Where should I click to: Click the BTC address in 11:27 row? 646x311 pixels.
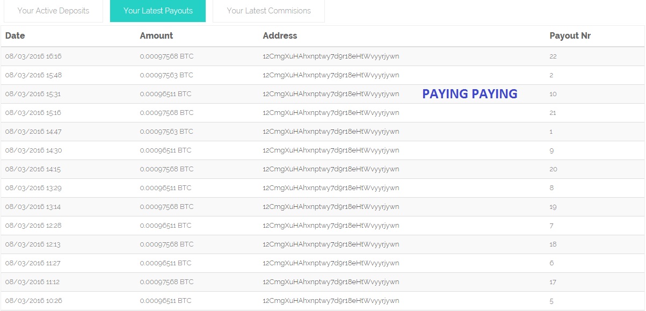pyautogui.click(x=331, y=263)
